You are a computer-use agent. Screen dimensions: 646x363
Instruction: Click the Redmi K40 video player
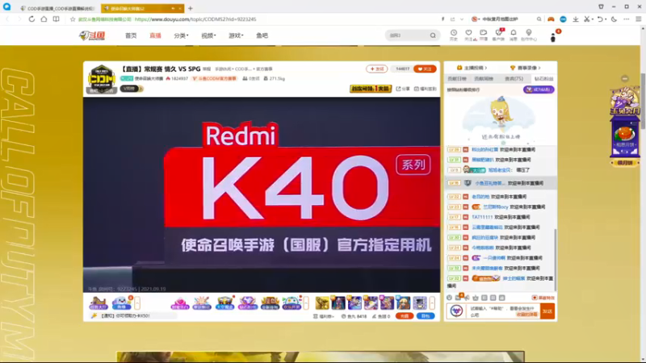(x=262, y=194)
